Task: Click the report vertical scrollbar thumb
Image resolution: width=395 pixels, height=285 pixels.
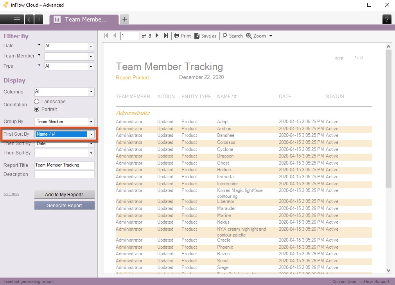Action: coord(388,118)
